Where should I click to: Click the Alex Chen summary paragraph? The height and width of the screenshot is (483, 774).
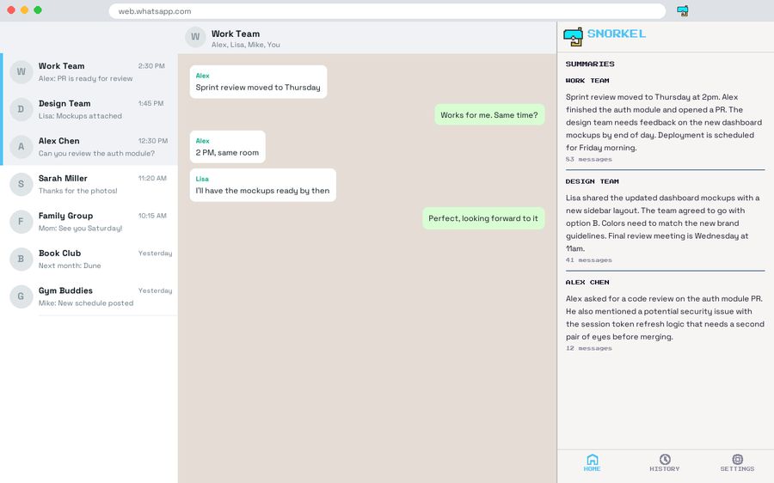tap(665, 318)
